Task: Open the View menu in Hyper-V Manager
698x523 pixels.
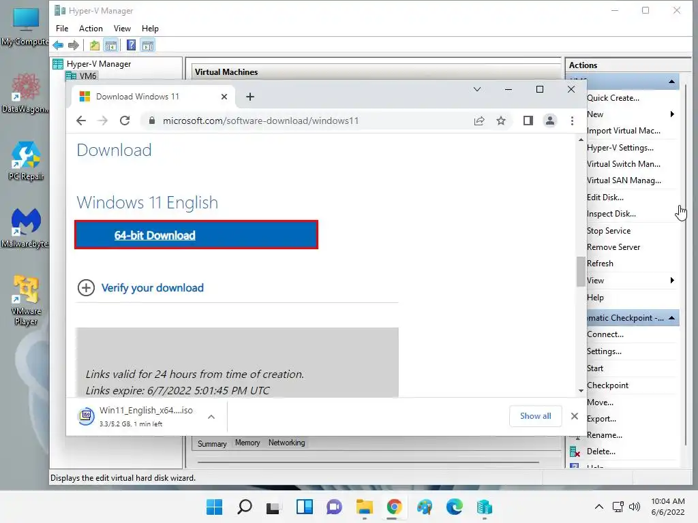Action: [x=122, y=29]
